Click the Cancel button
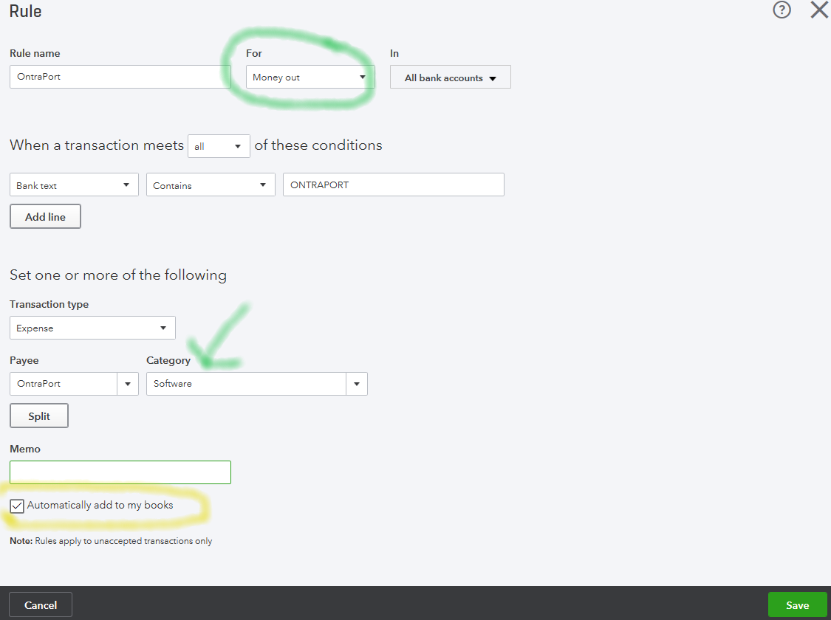831x620 pixels. (41, 604)
